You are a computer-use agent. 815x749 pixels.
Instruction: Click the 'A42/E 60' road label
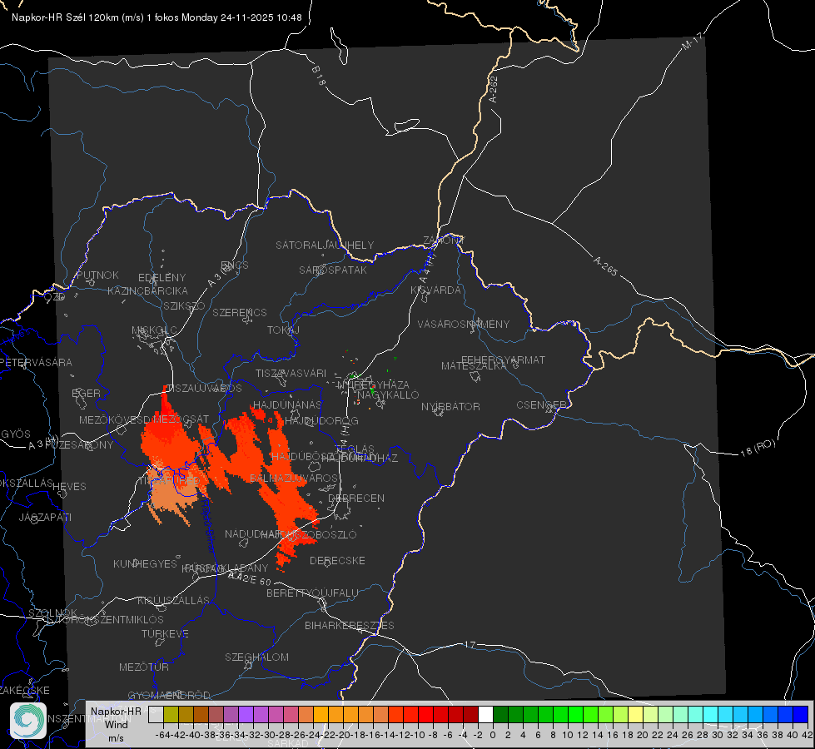(250, 578)
